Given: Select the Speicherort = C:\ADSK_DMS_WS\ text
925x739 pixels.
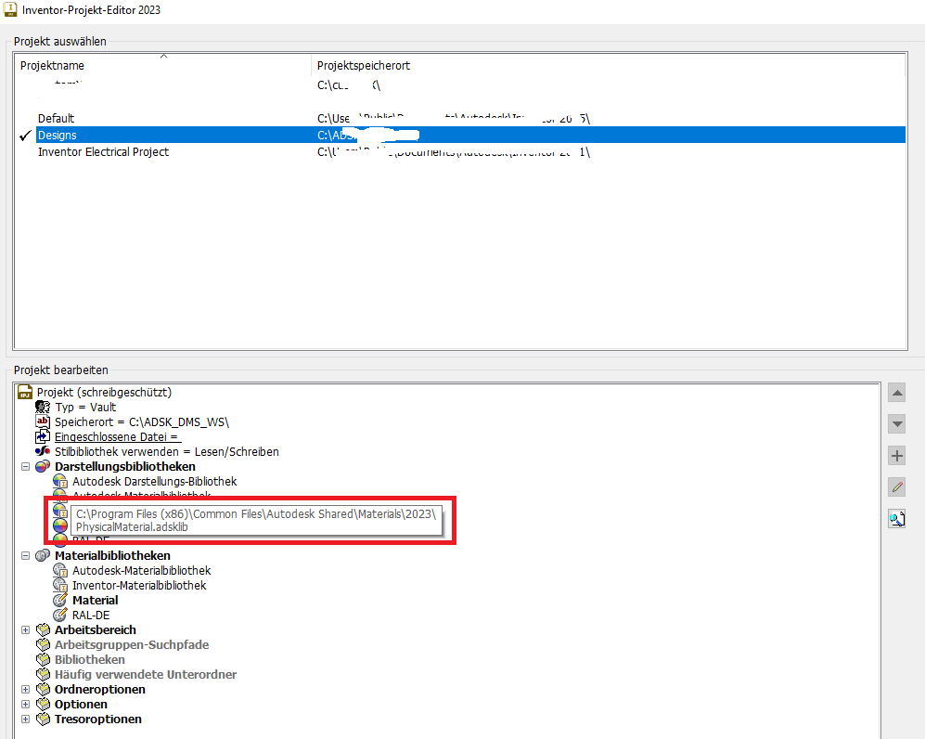Looking at the screenshot, I should pyautogui.click(x=142, y=422).
